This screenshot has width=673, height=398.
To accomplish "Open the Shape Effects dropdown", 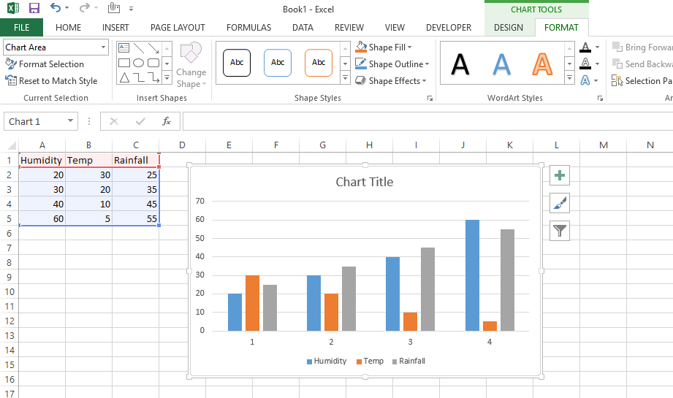I will tap(391, 80).
